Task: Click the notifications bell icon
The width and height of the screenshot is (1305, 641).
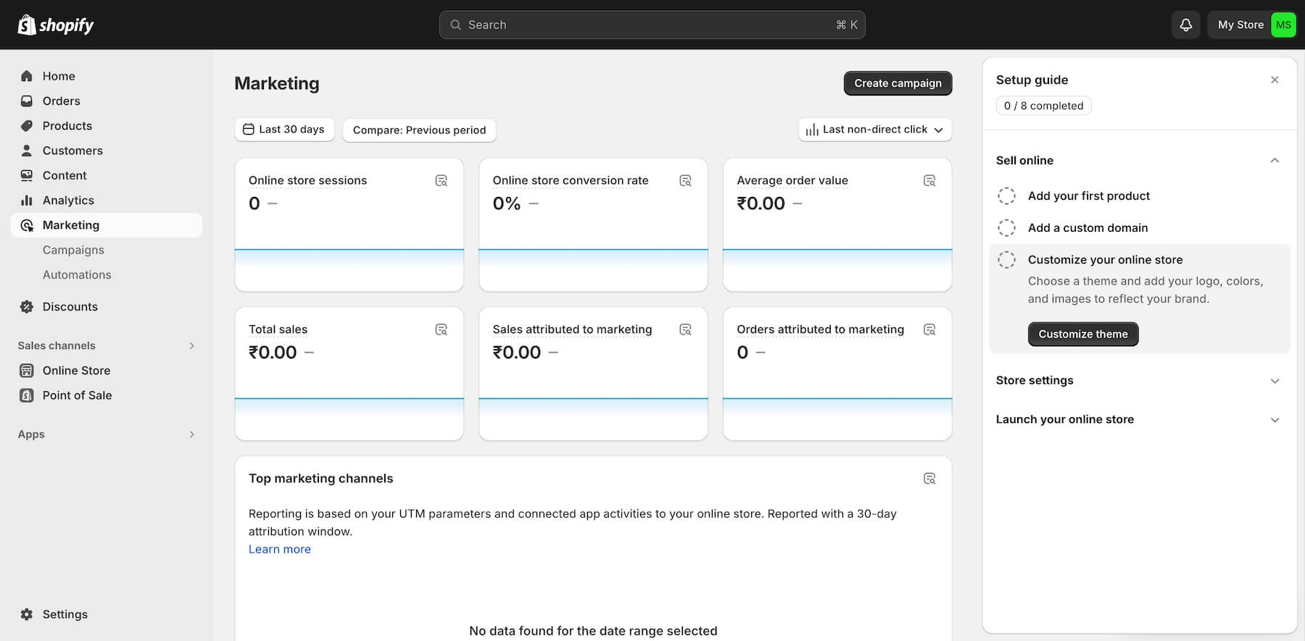Action: [x=1185, y=25]
